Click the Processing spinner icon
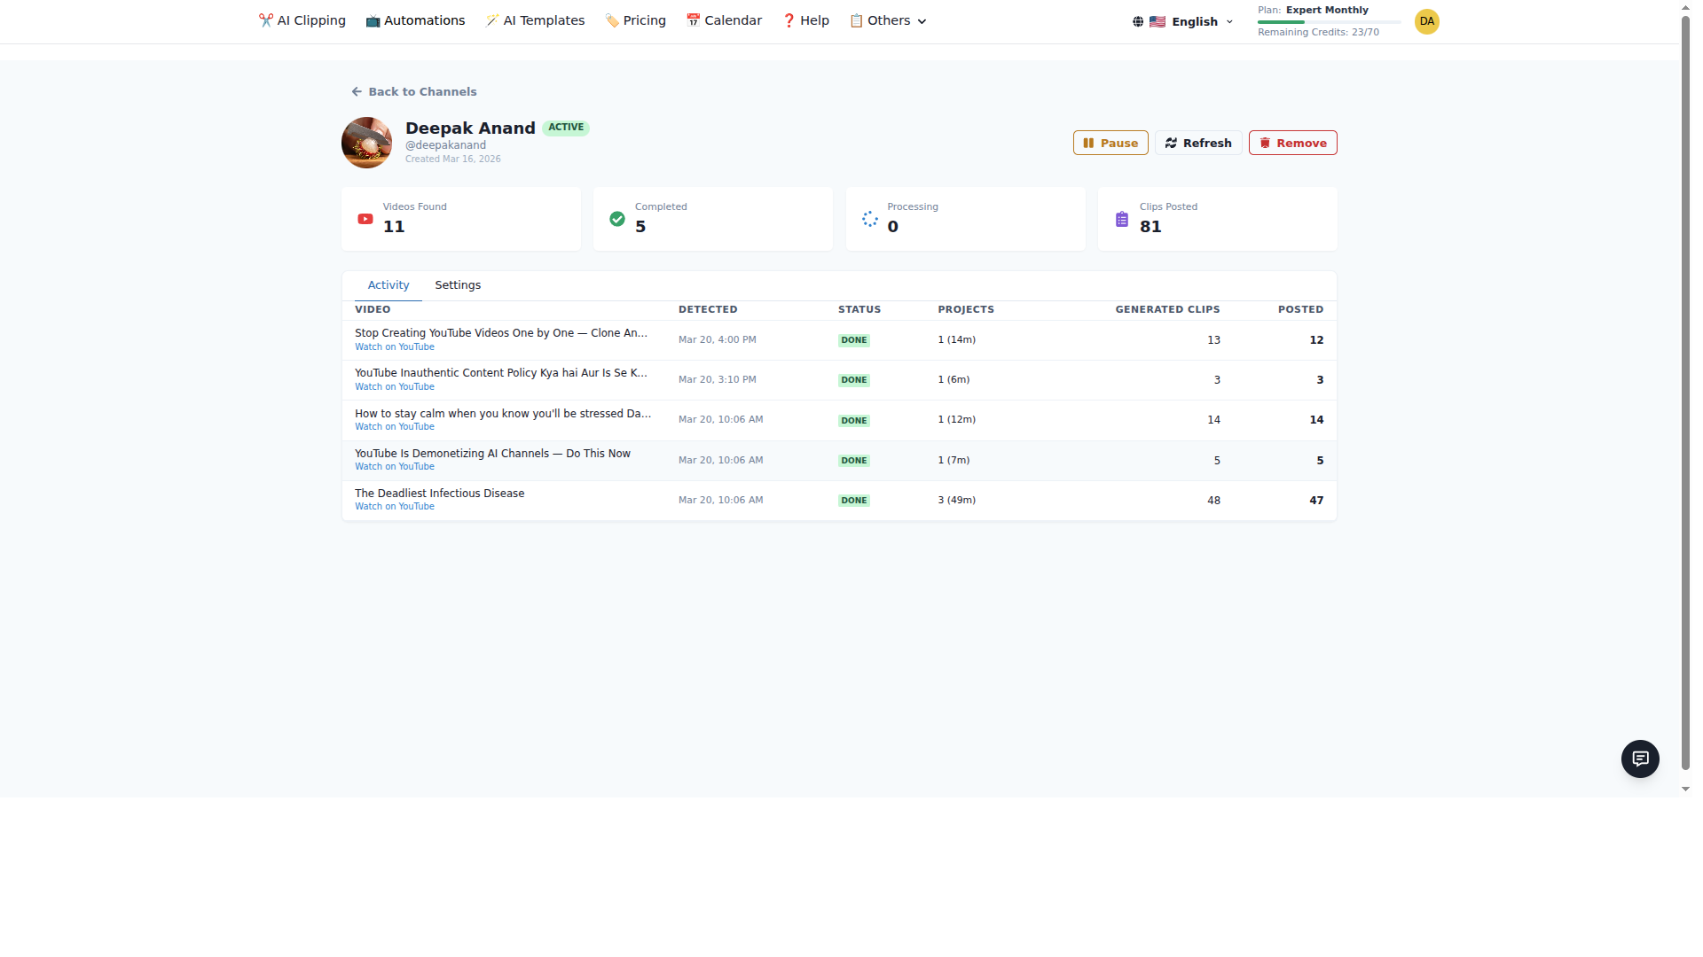This screenshot has height=957, width=1703. (x=869, y=219)
